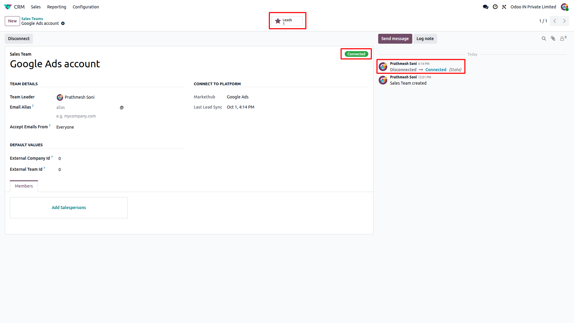The width and height of the screenshot is (574, 323).
Task: Open the gear actions menu beside record name
Action: [x=63, y=23]
